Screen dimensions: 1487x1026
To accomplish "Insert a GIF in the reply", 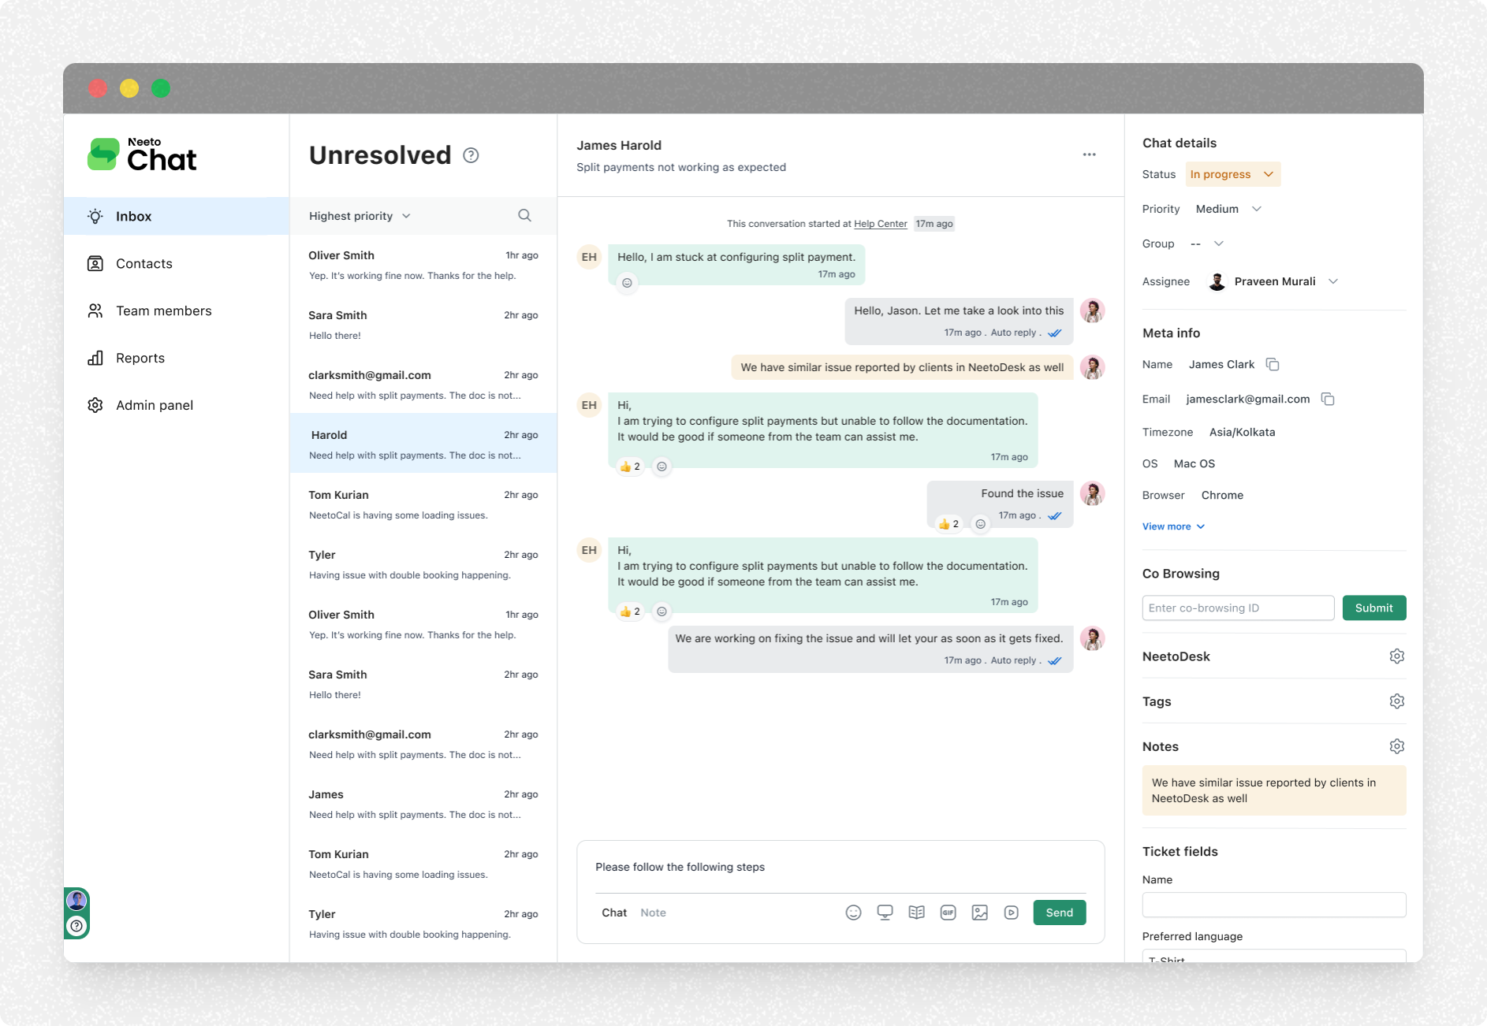I will point(948,913).
